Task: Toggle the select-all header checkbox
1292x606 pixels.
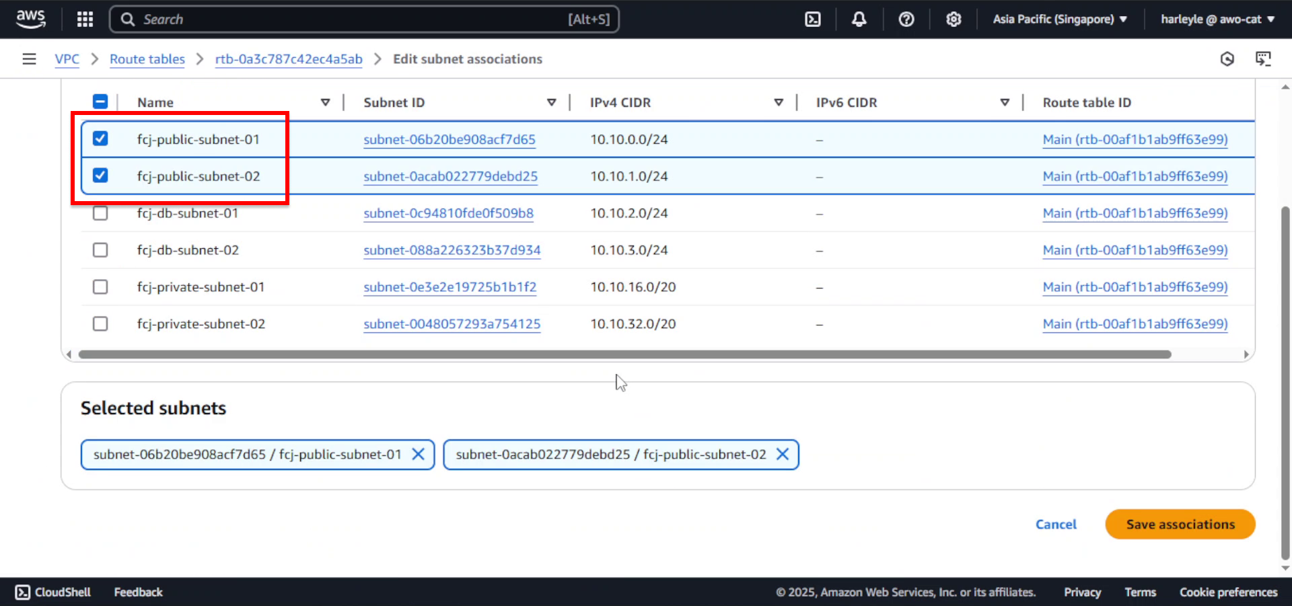Action: point(100,102)
